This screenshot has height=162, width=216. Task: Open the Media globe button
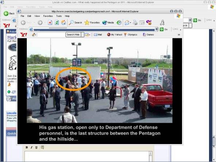coord(108,23)
